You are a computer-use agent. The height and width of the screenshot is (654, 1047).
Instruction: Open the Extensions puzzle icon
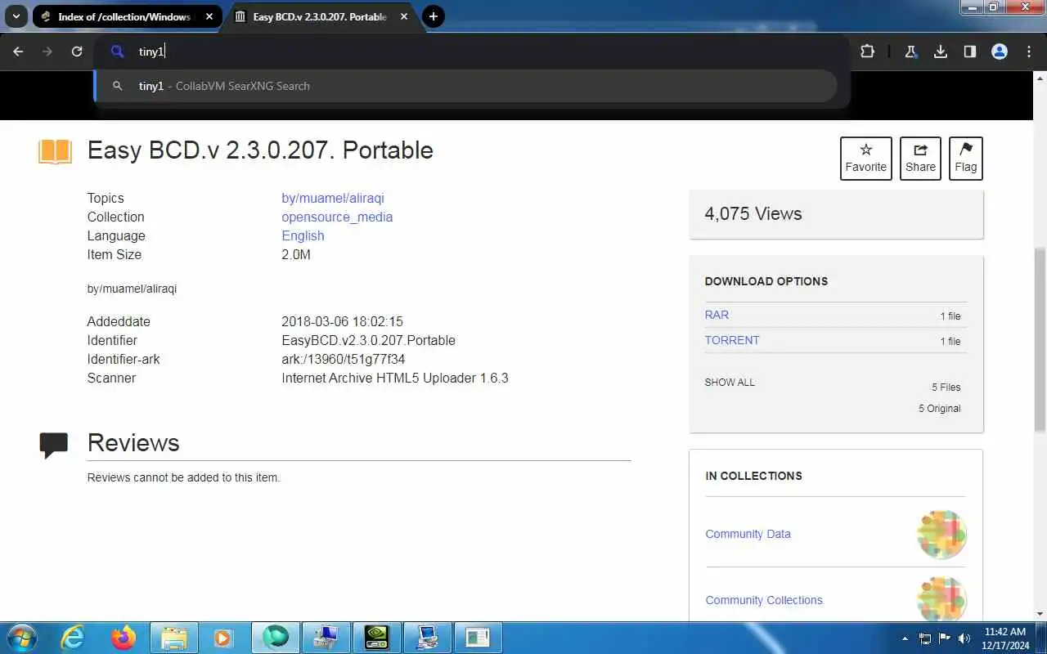[x=867, y=52]
